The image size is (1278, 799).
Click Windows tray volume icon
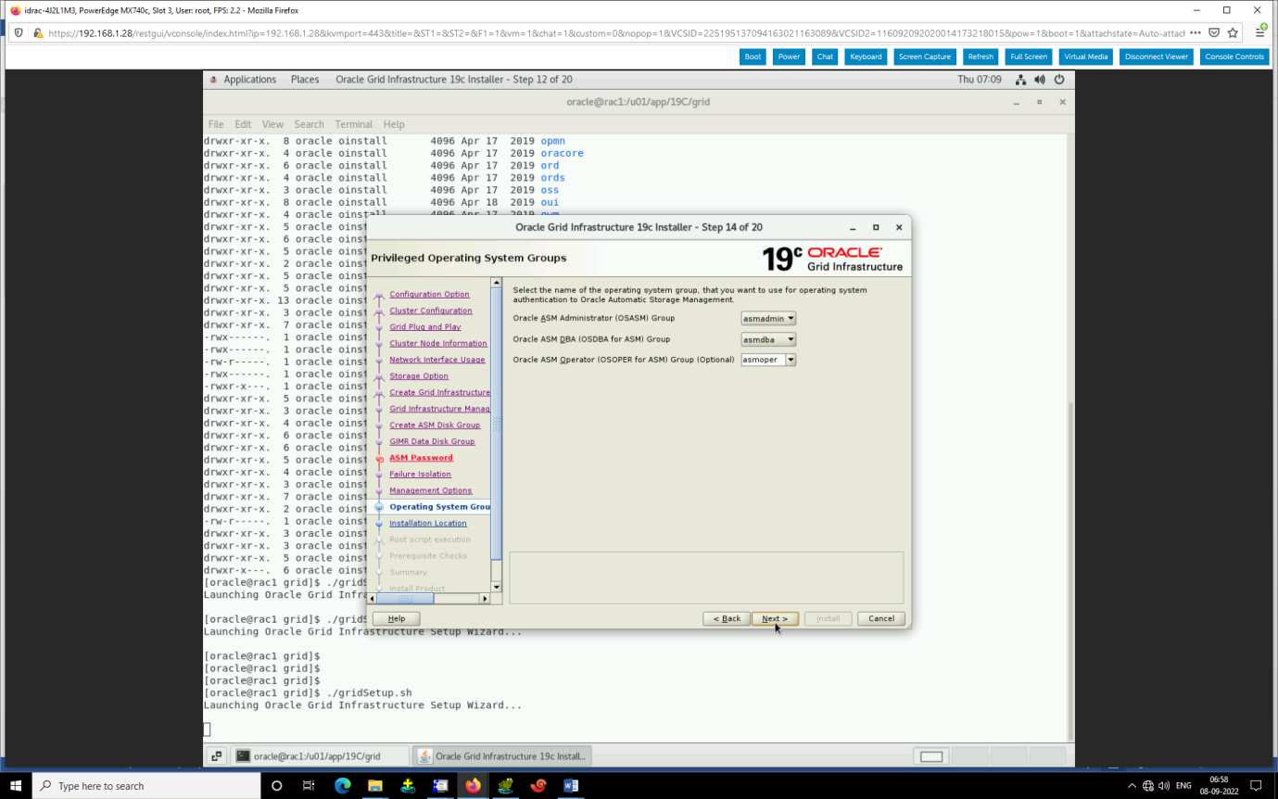[1164, 786]
